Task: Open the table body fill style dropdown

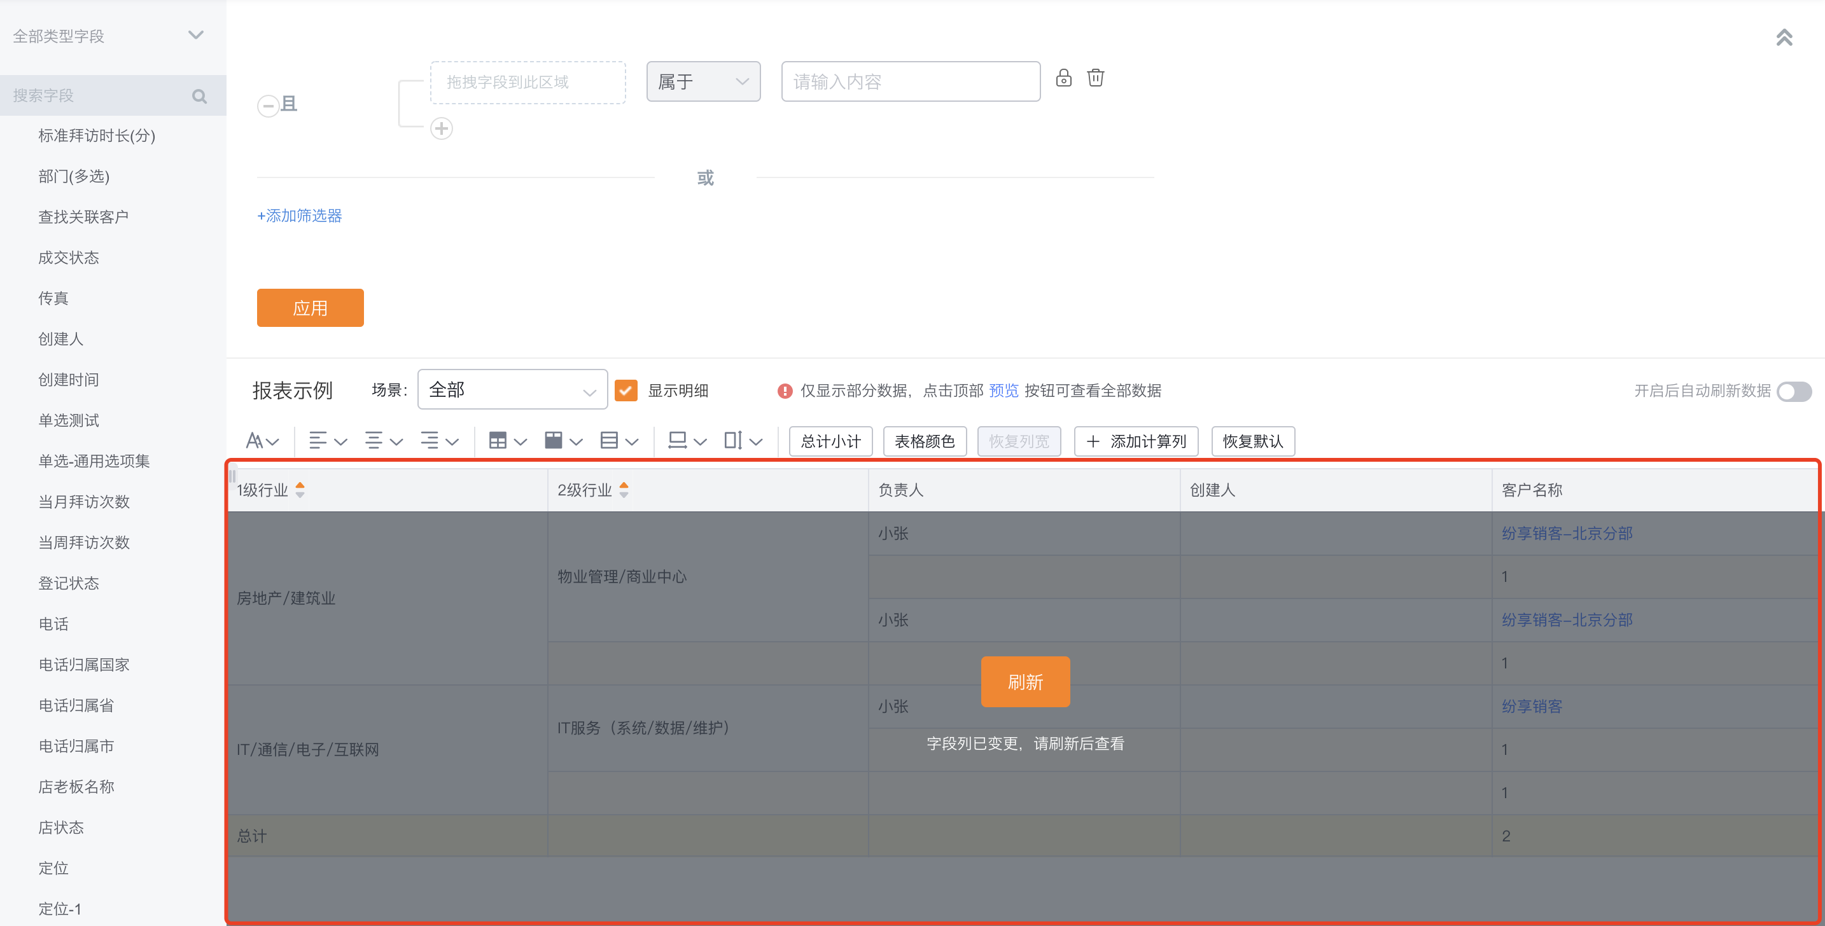Action: [563, 441]
